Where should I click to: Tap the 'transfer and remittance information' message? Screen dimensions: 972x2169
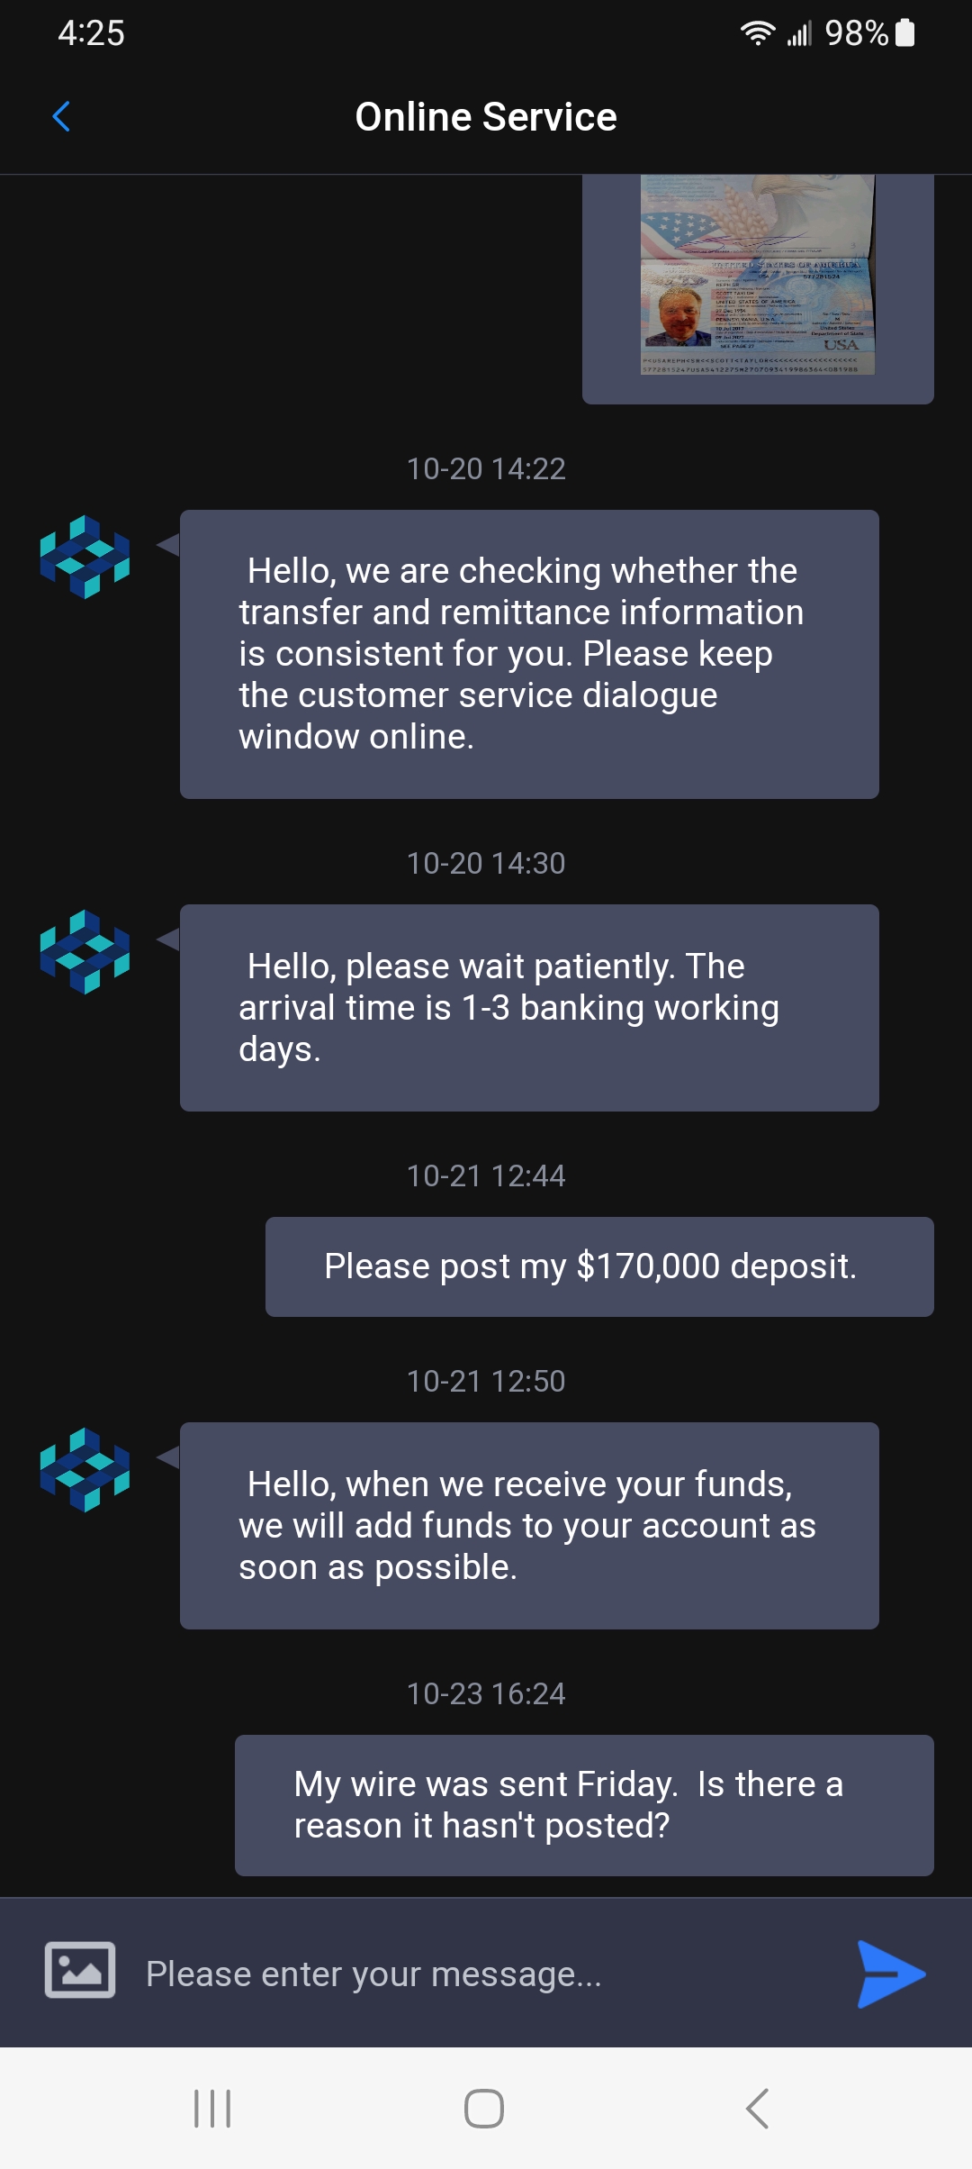point(528,654)
